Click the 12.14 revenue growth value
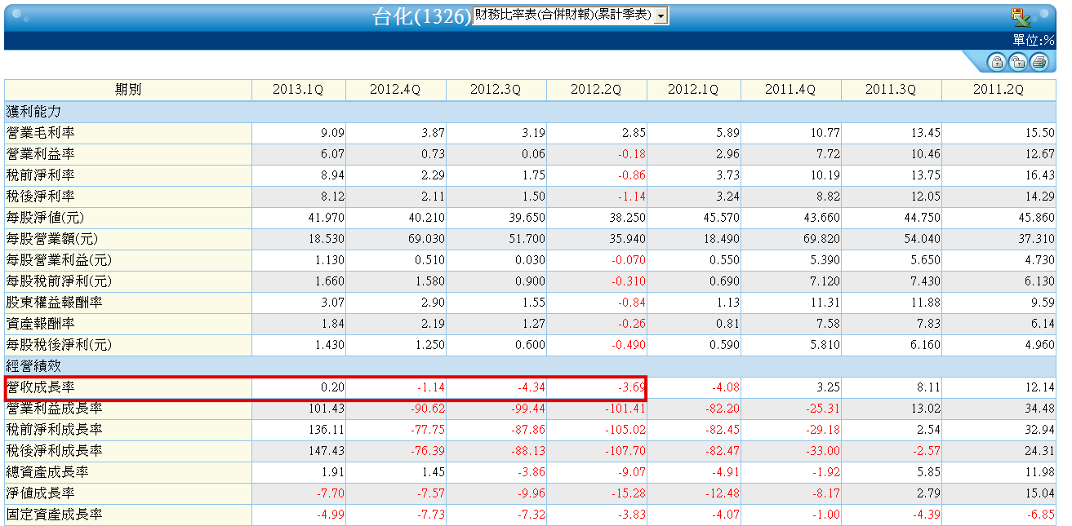The width and height of the screenshot is (1072, 526). pyautogui.click(x=1039, y=388)
